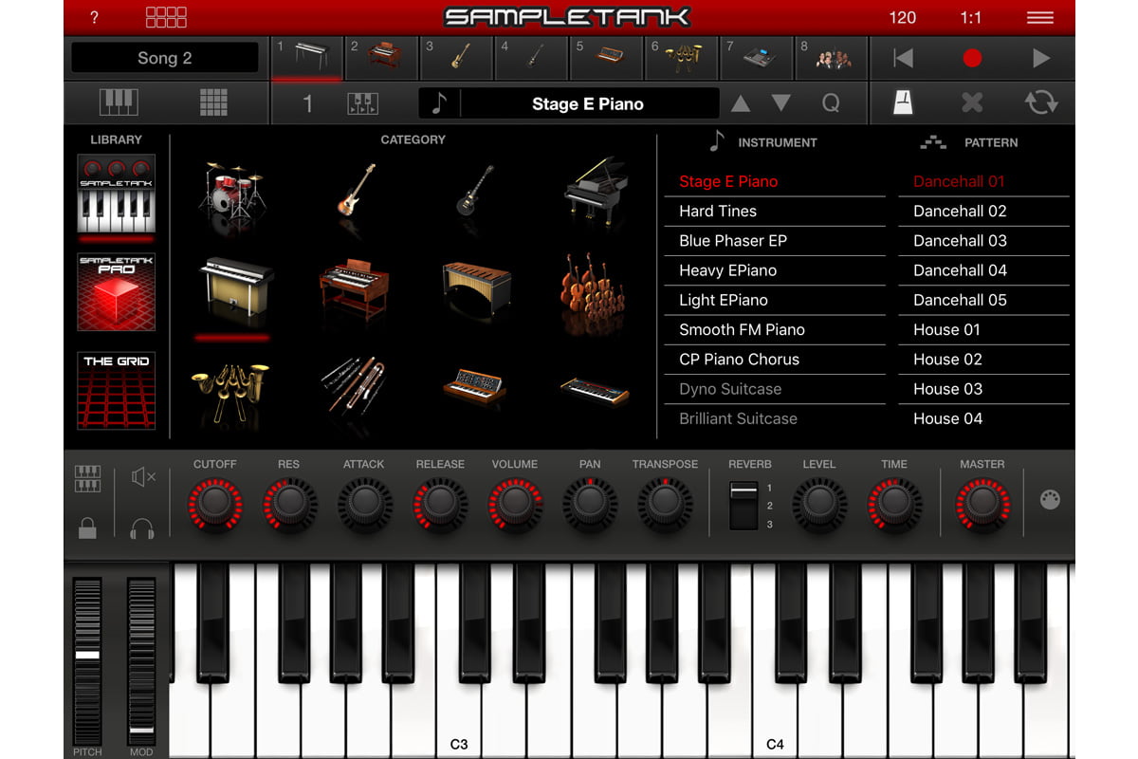This screenshot has width=1138, height=759.
Task: Open search with the Q icon
Action: coord(831,103)
